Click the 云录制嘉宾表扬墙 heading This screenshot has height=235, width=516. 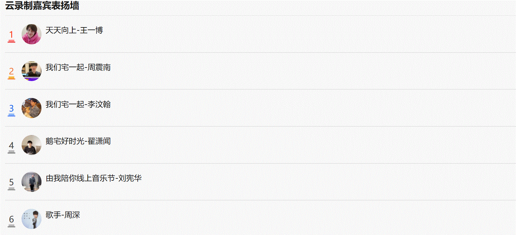42,6
